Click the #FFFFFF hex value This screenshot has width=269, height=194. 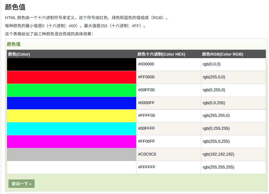[147, 167]
